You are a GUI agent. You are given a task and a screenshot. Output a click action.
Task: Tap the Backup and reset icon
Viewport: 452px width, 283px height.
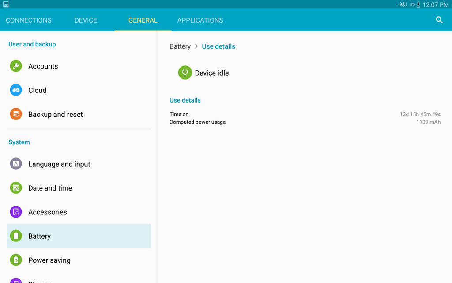click(x=16, y=114)
